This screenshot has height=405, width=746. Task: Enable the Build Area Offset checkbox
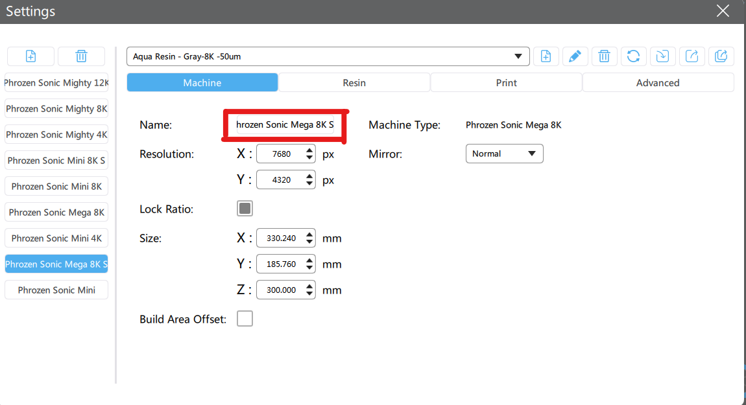(245, 319)
